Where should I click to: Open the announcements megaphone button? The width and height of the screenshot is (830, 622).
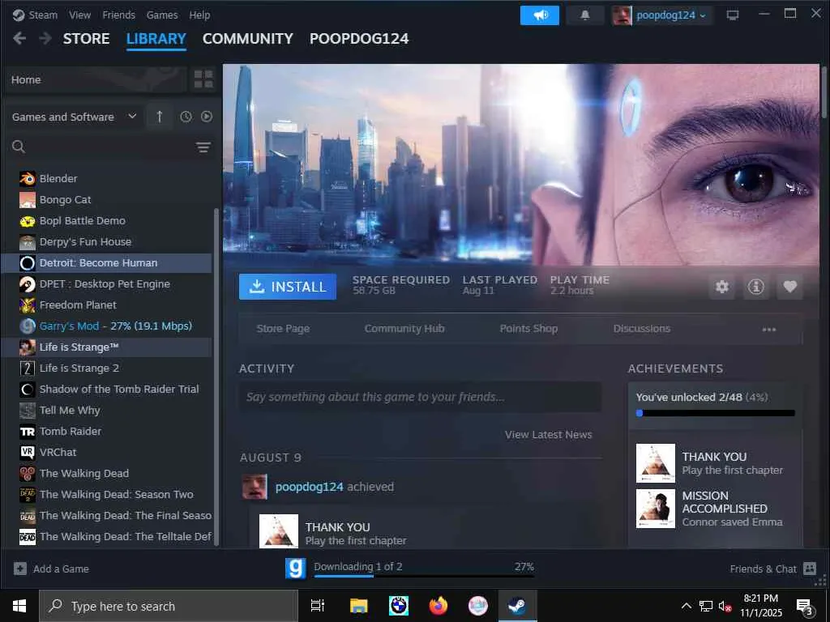(x=539, y=15)
